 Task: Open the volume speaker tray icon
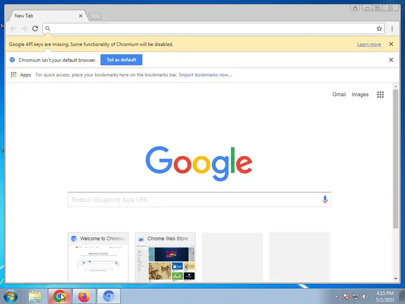365,296
